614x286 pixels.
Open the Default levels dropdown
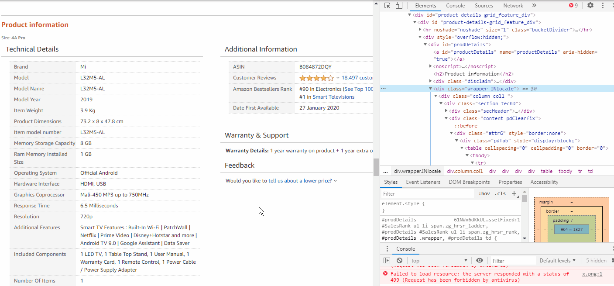coord(558,261)
